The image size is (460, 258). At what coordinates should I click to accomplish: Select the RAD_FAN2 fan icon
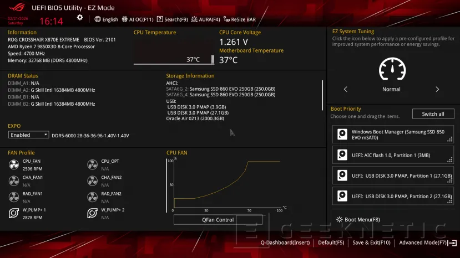click(x=93, y=197)
